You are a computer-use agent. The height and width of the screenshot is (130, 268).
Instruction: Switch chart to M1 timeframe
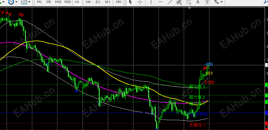pyautogui.click(x=39, y=2)
